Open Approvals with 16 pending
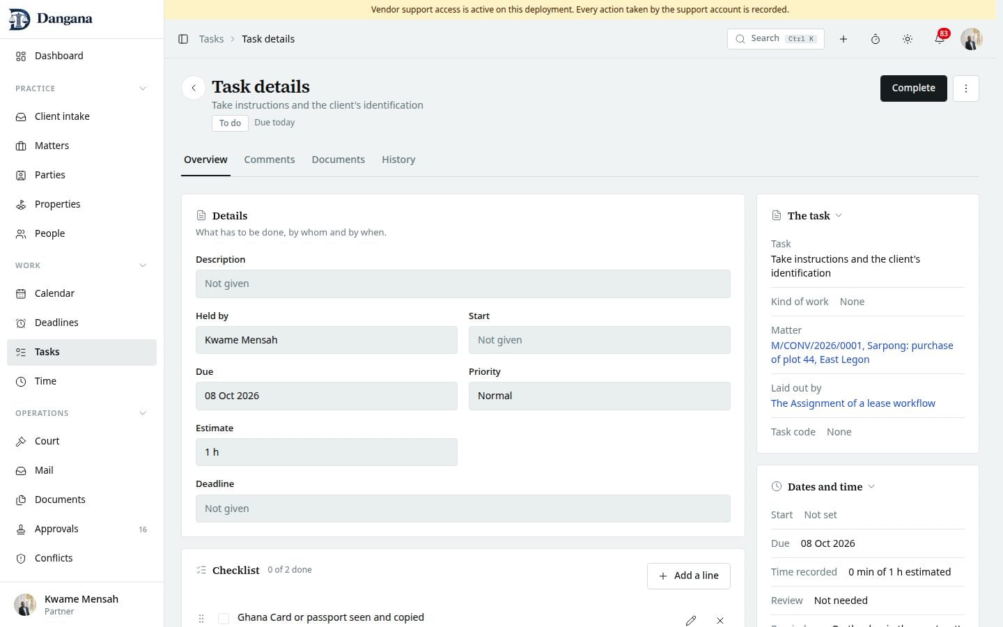The image size is (1003, 627). click(81, 529)
